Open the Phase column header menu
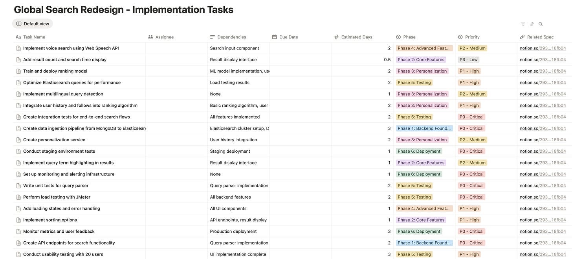572x259 pixels. 409,36
